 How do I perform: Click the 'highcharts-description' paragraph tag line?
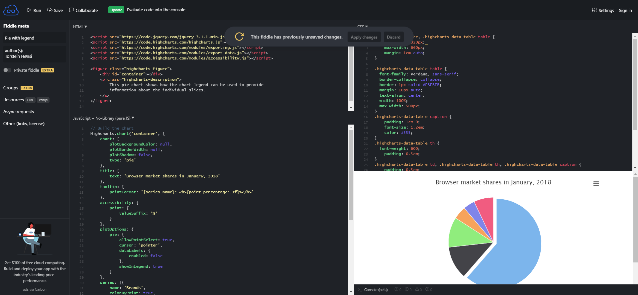(x=141, y=79)
